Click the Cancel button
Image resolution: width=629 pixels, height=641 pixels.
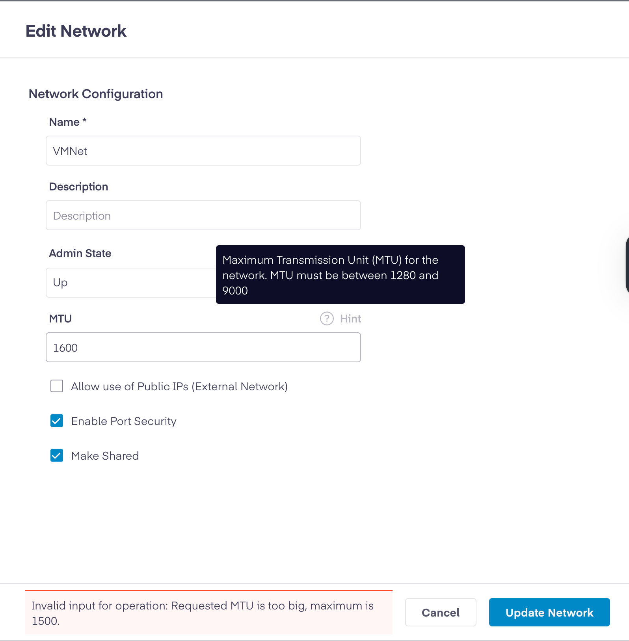tap(440, 612)
